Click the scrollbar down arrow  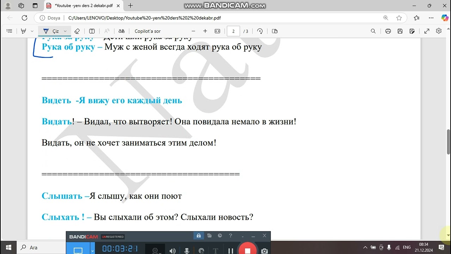click(448, 235)
